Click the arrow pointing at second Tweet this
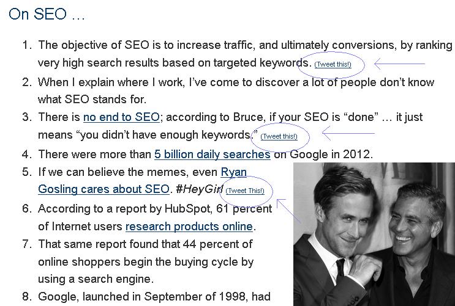 pos(348,134)
